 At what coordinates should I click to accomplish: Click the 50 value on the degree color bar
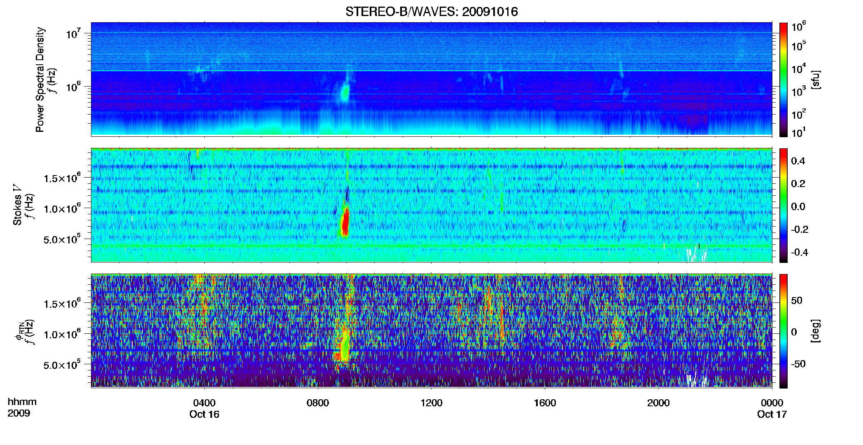pos(797,300)
